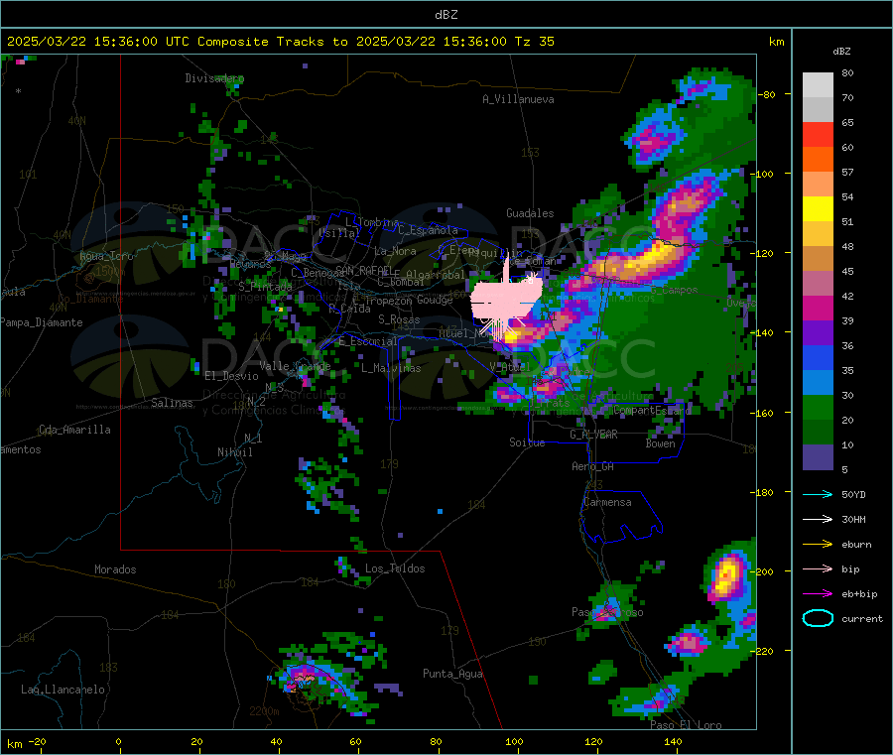The height and width of the screenshot is (755, 893).
Task: Select the red 60 dBZ color swatch
Action: [818, 134]
